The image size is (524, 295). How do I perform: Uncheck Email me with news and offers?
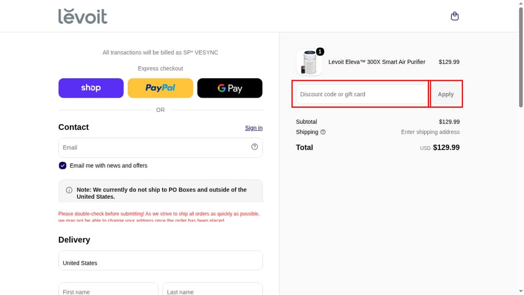point(62,166)
